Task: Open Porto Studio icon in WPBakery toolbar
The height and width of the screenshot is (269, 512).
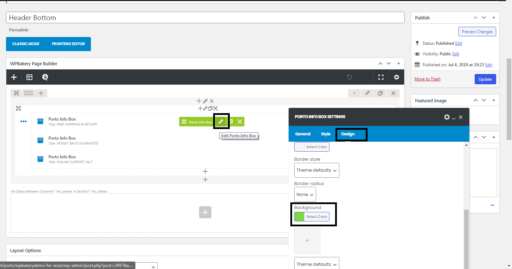Action: [45, 77]
